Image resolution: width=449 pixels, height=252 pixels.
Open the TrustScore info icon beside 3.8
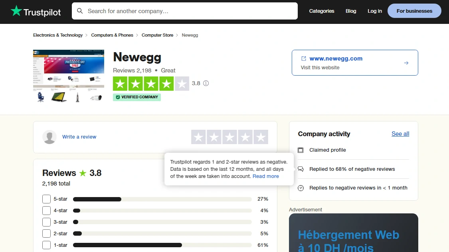206,83
